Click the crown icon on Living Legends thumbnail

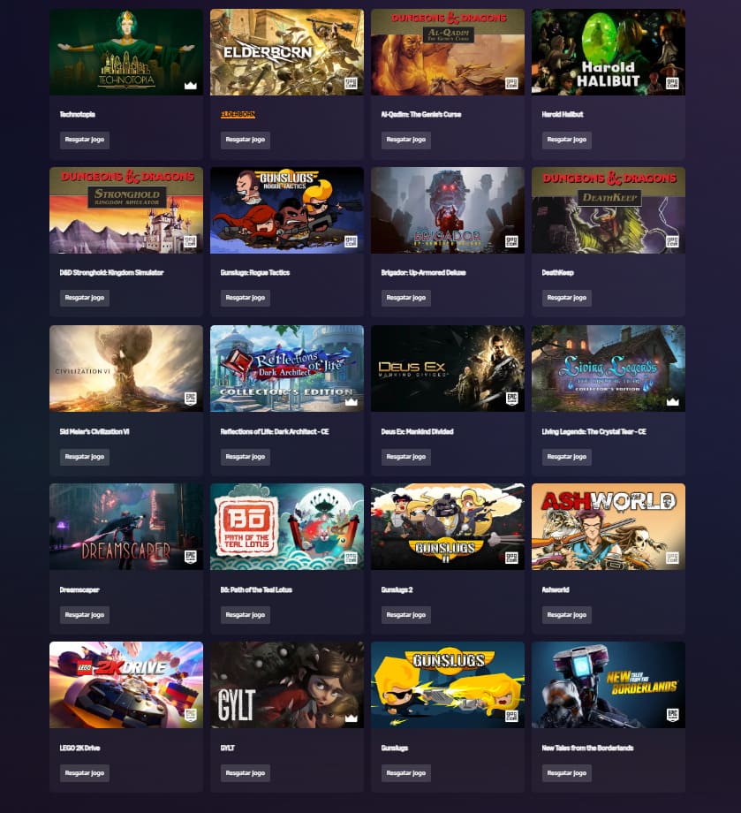coord(673,402)
